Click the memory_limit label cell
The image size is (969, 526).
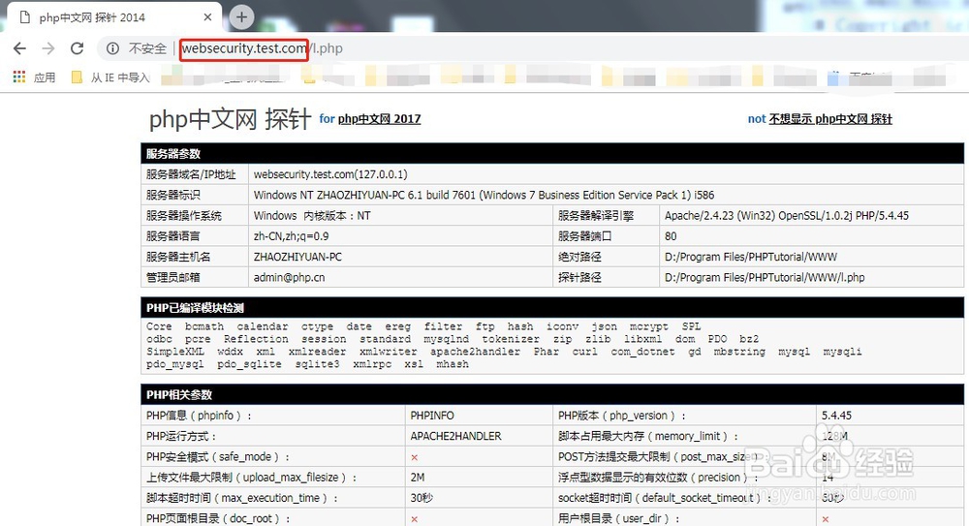coord(684,436)
